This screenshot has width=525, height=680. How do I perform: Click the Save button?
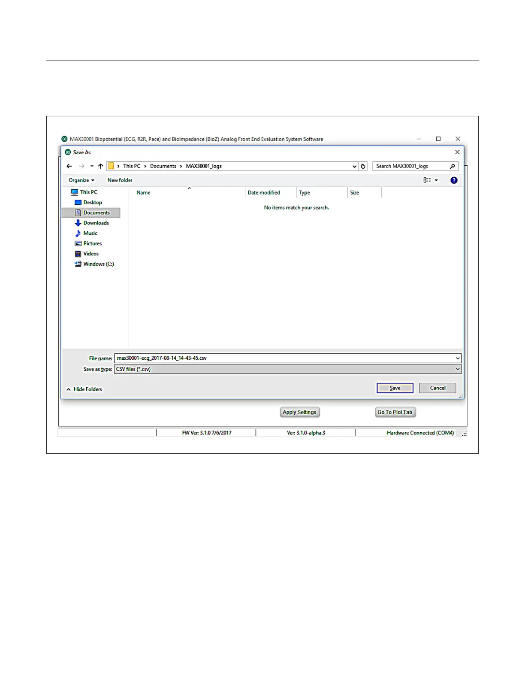pyautogui.click(x=395, y=388)
